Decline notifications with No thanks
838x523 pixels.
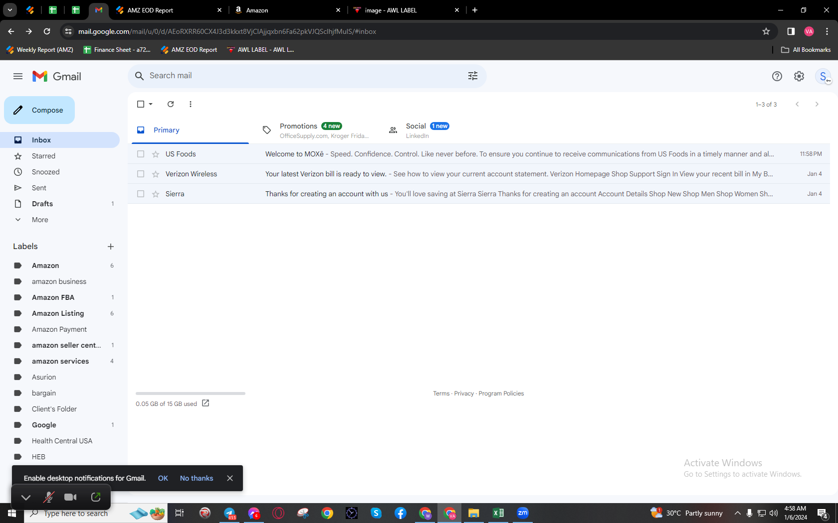point(197,478)
